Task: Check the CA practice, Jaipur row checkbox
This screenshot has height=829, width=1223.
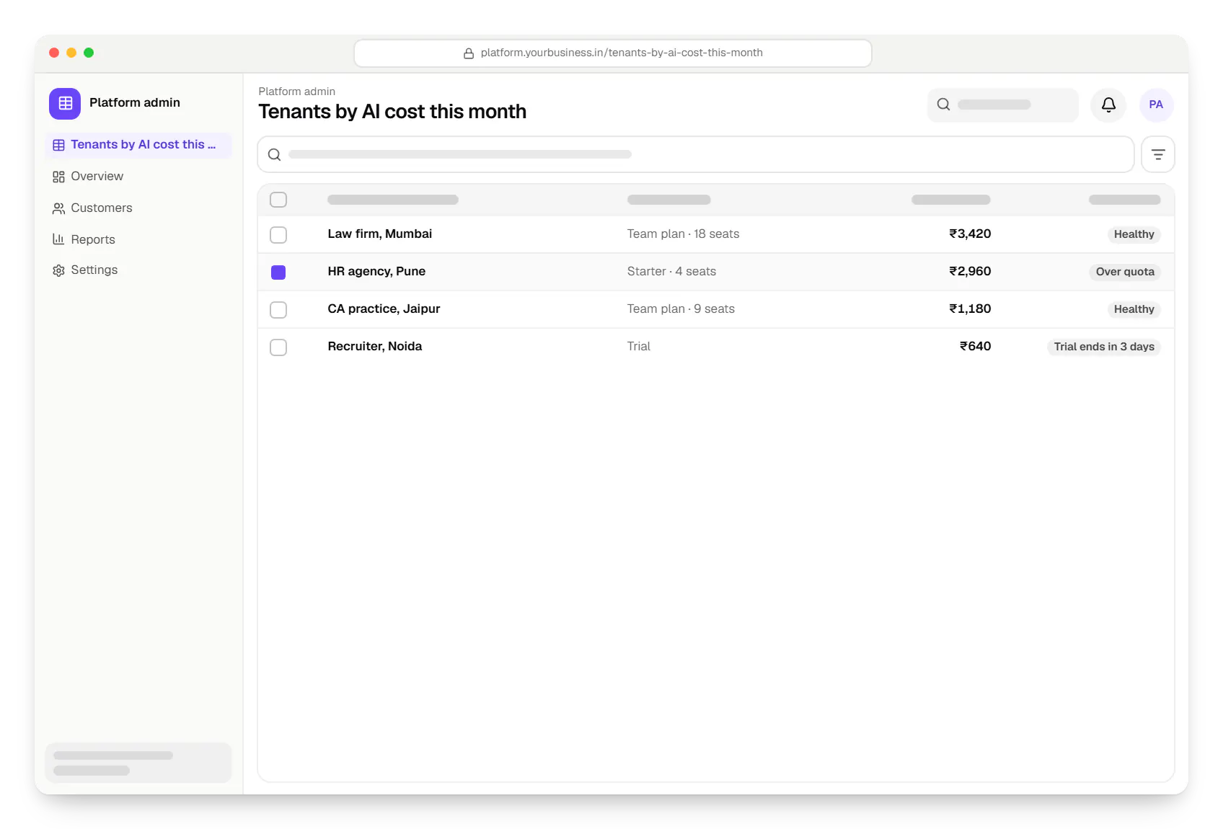Action: point(278,310)
